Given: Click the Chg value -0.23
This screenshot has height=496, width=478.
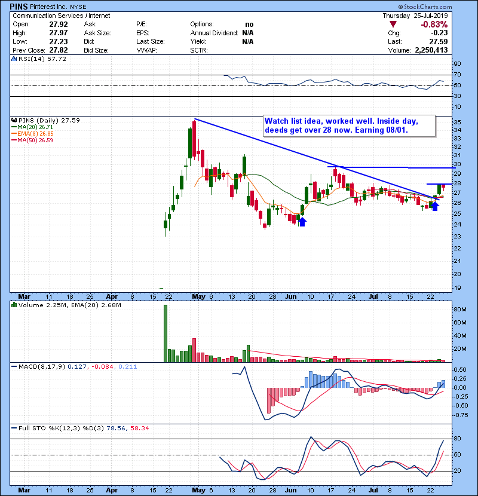Looking at the screenshot, I should (x=439, y=33).
